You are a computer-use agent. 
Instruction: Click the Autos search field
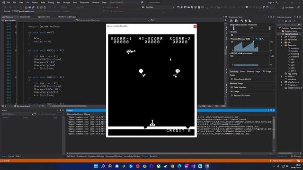click(17, 114)
